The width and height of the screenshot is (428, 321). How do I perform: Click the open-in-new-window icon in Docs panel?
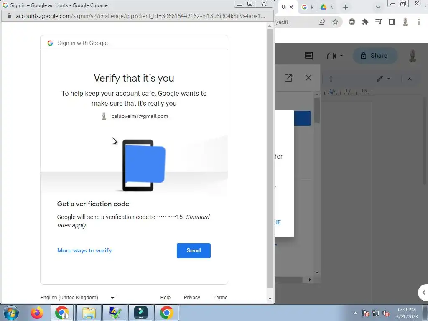pos(288,78)
